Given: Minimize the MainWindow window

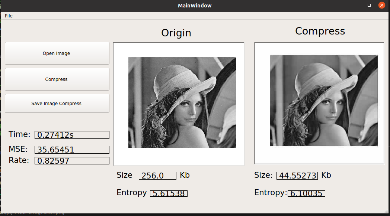Looking at the screenshot, I should click(x=357, y=6).
